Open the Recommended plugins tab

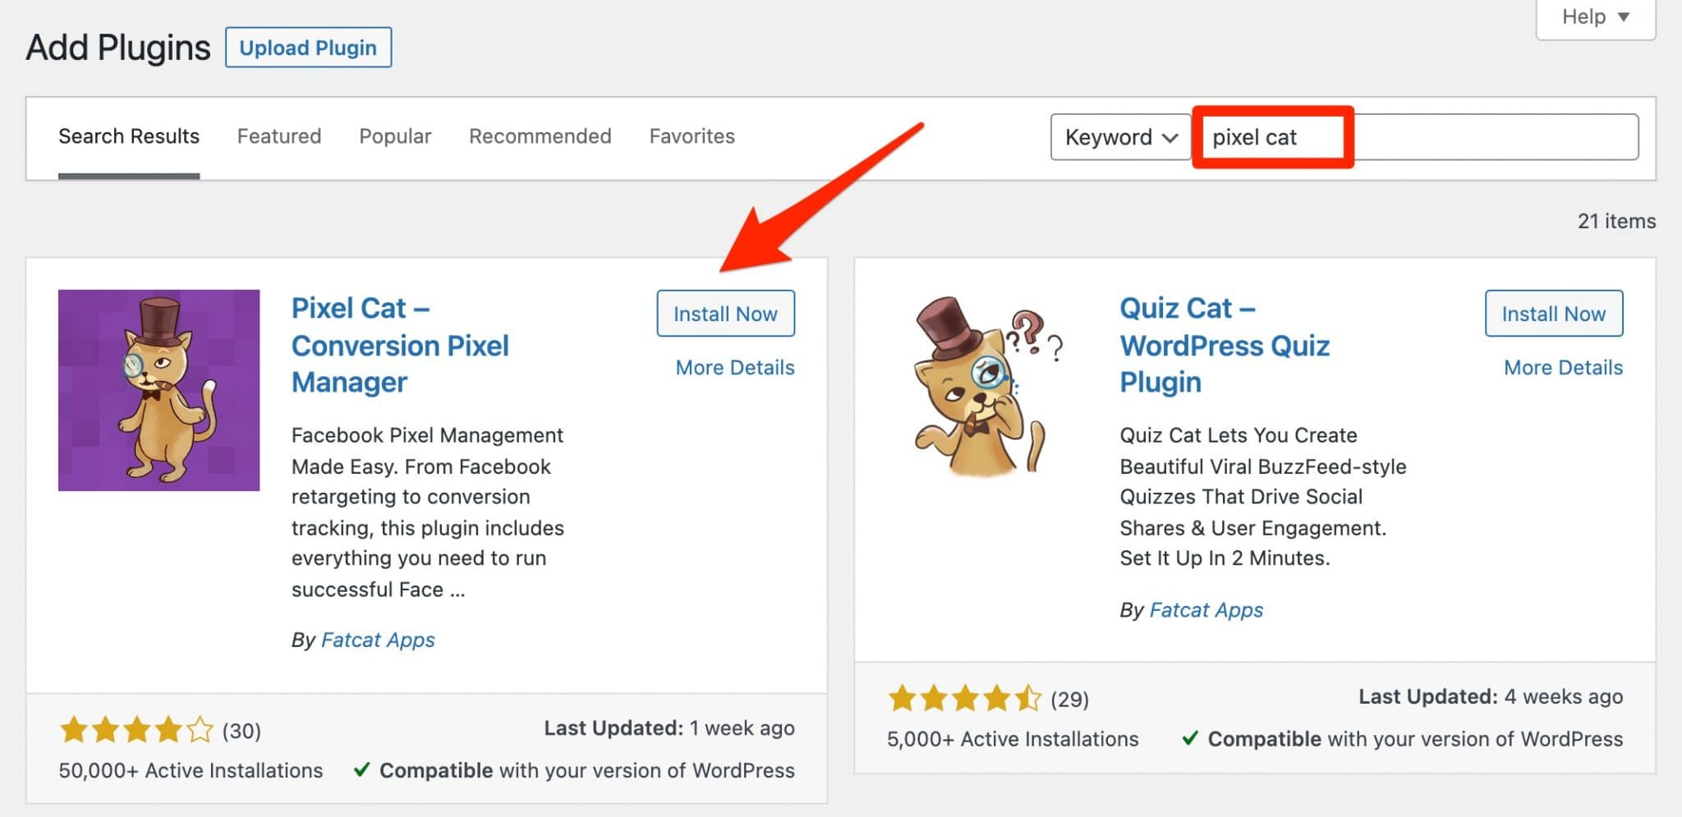tap(540, 136)
